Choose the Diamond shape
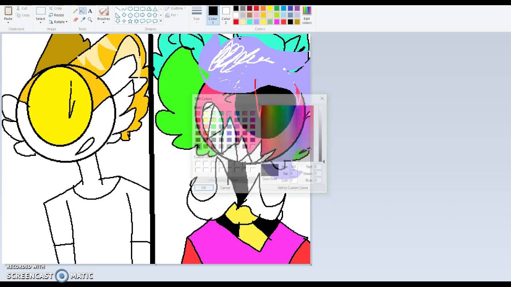Screen dimensions: 511x287 124,15
